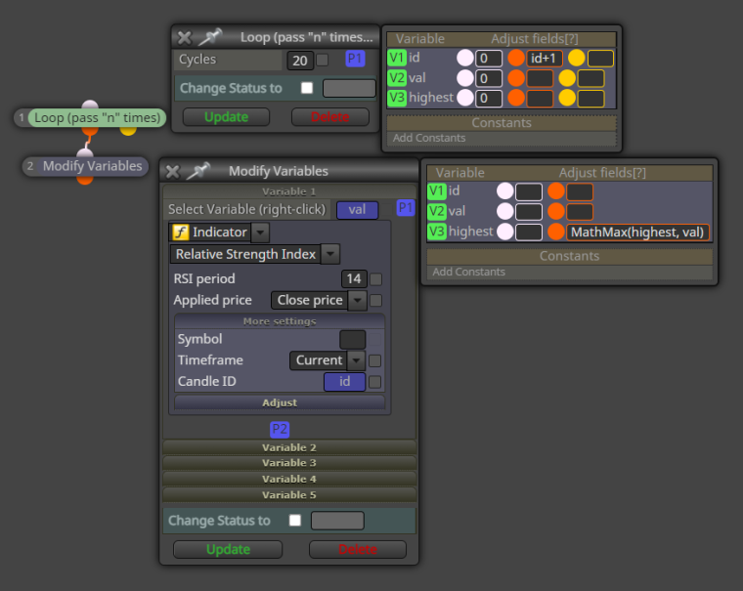
Task: Click V1 id badge in Modify Variables panel
Action: (436, 191)
